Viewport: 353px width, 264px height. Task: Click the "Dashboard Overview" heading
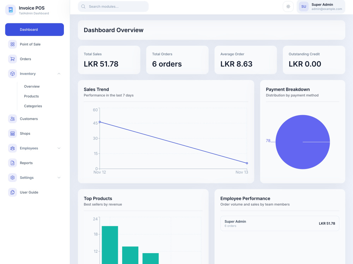click(113, 30)
